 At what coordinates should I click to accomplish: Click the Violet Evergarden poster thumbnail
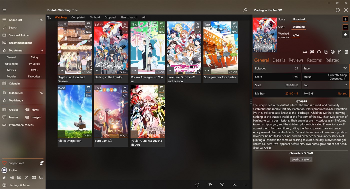coord(75,111)
